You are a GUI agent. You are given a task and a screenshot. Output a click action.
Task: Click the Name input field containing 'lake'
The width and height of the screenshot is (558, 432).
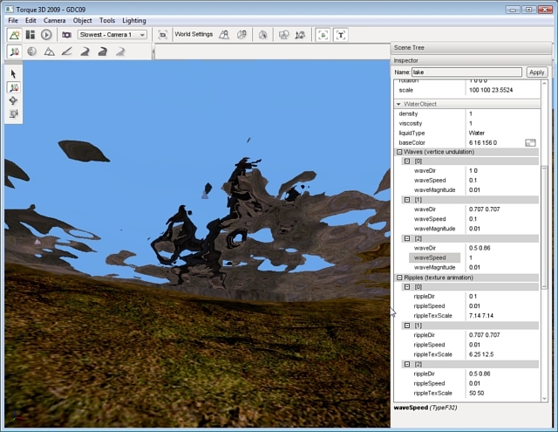[x=466, y=72]
